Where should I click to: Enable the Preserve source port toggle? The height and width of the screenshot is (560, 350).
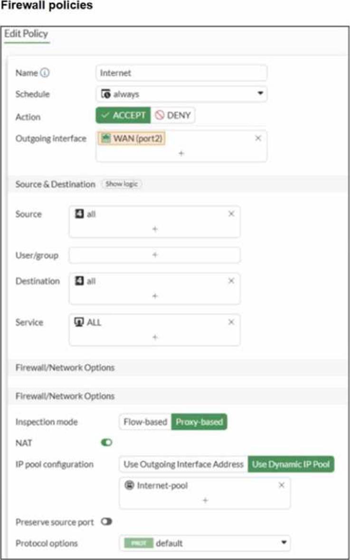(x=106, y=522)
